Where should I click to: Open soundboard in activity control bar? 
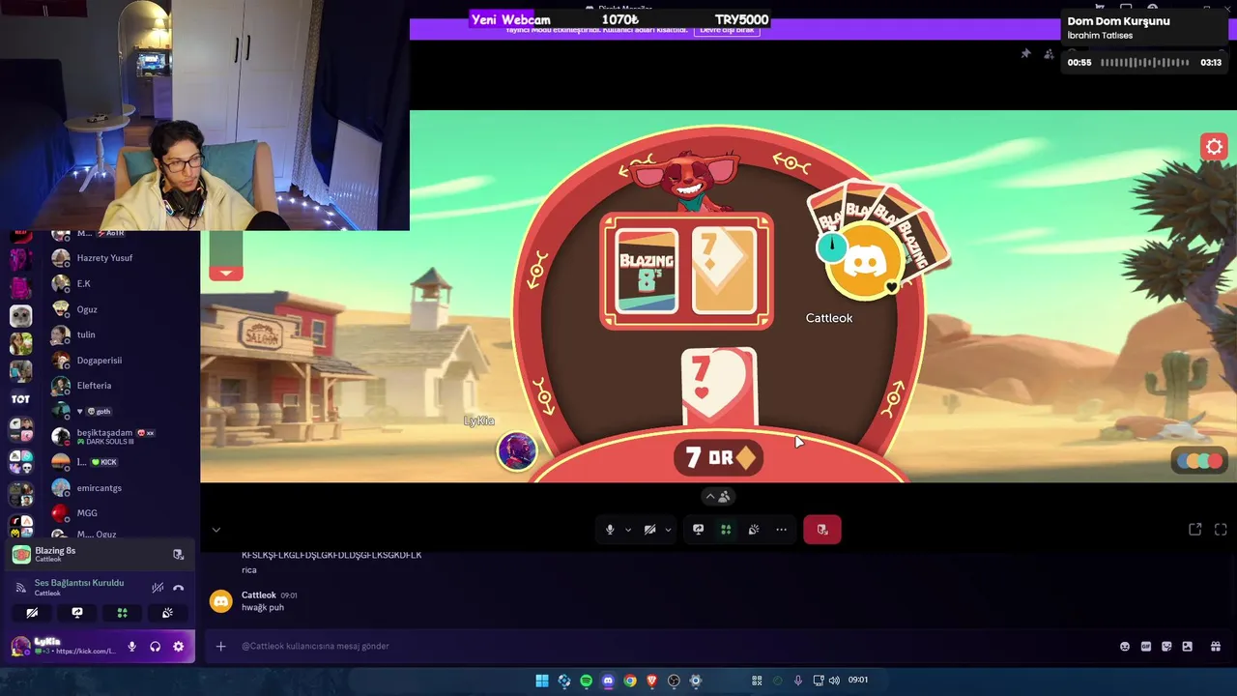[754, 530]
